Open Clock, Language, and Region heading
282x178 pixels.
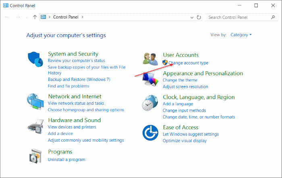click(x=199, y=97)
